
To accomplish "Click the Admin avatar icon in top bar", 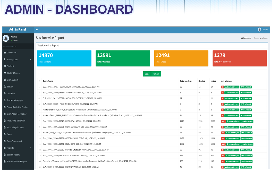I will 259,30.
